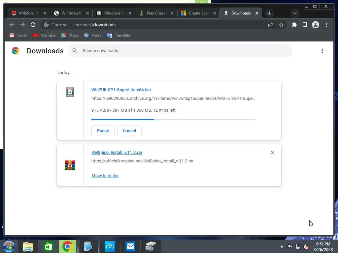Click the muted volume tray icon
Viewport: 338px width, 253px height.
click(306, 247)
